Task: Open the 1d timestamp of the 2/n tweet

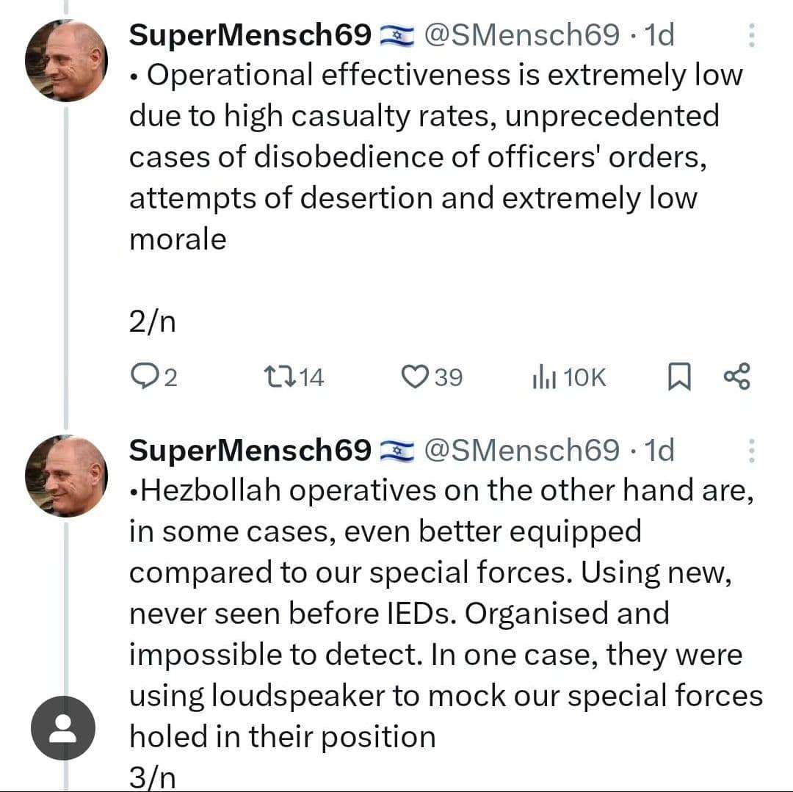Action: click(x=659, y=35)
